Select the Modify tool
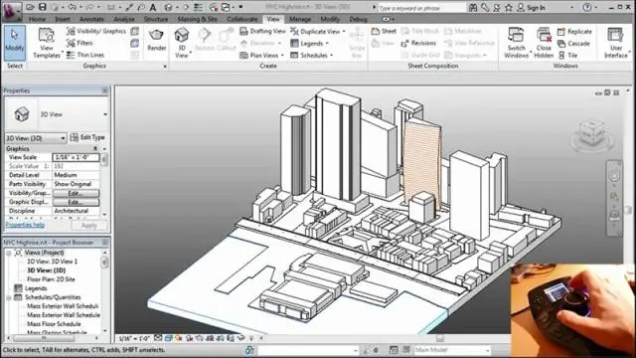Viewport: 636px width, 358px height. pyautogui.click(x=15, y=42)
